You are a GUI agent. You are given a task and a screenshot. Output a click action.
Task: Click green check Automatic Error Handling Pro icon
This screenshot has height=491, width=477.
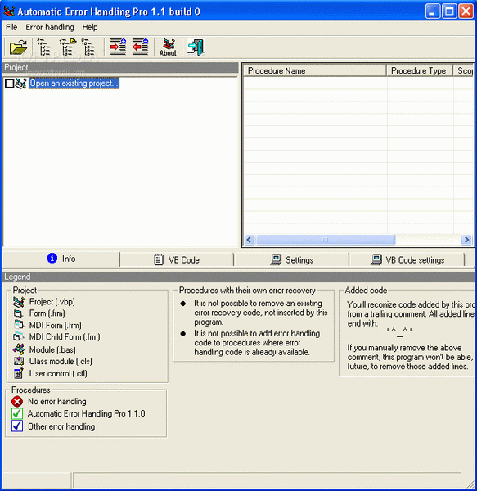[17, 413]
